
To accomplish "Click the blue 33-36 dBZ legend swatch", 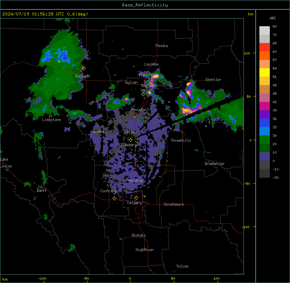I will point(264,123).
